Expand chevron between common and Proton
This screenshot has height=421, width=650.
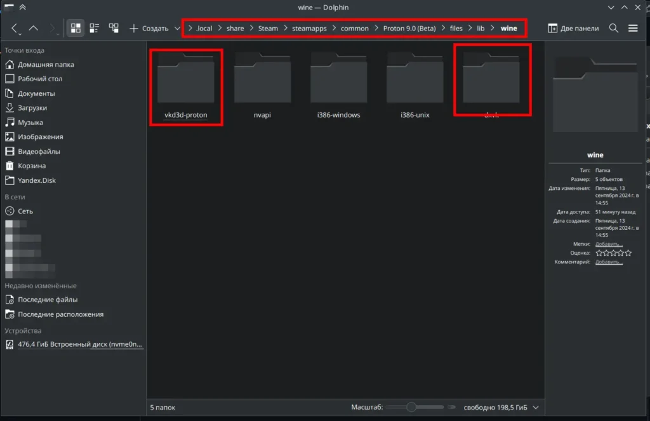point(376,28)
